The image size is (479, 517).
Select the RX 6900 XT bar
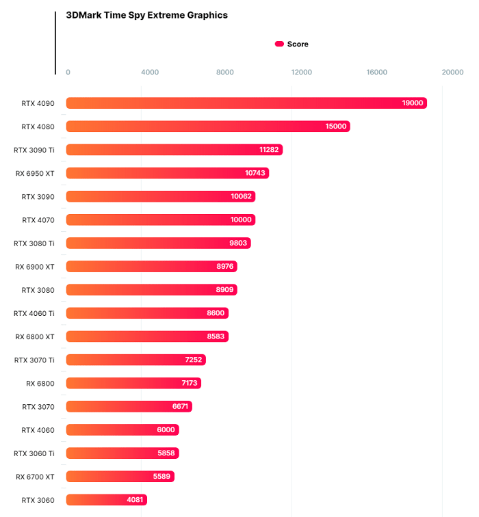click(x=152, y=267)
